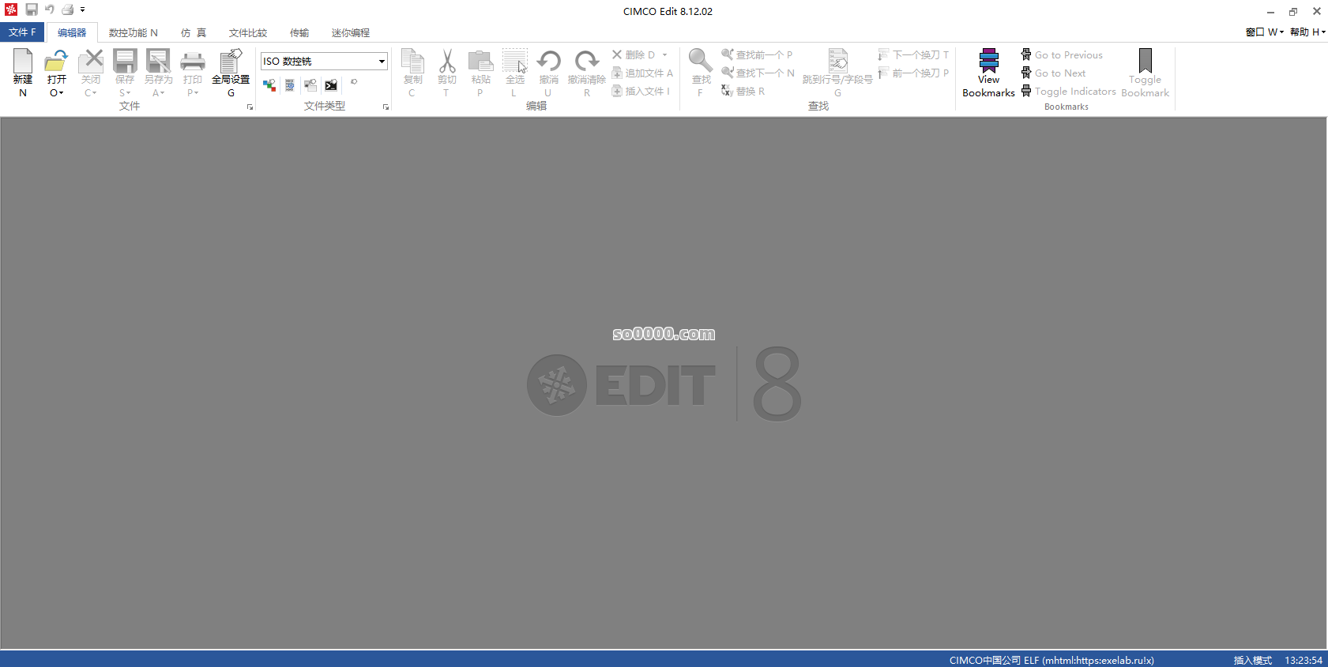This screenshot has height=667, width=1328.
Task: Expand the 打印 P dropdown arrow
Action: pyautogui.click(x=197, y=93)
